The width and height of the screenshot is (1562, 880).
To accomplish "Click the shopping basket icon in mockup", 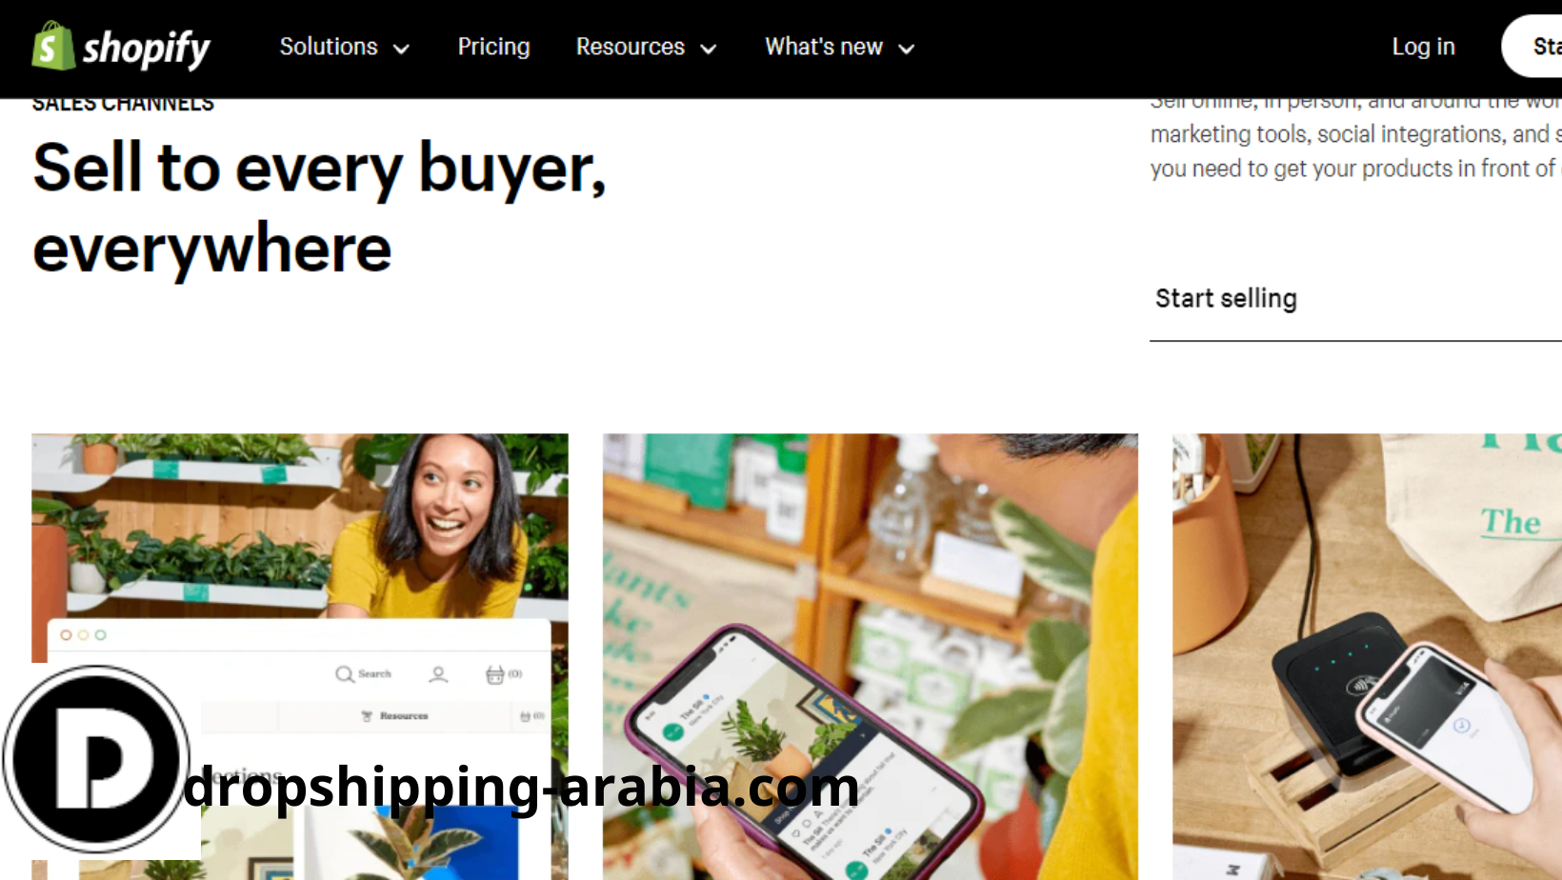I will (494, 674).
